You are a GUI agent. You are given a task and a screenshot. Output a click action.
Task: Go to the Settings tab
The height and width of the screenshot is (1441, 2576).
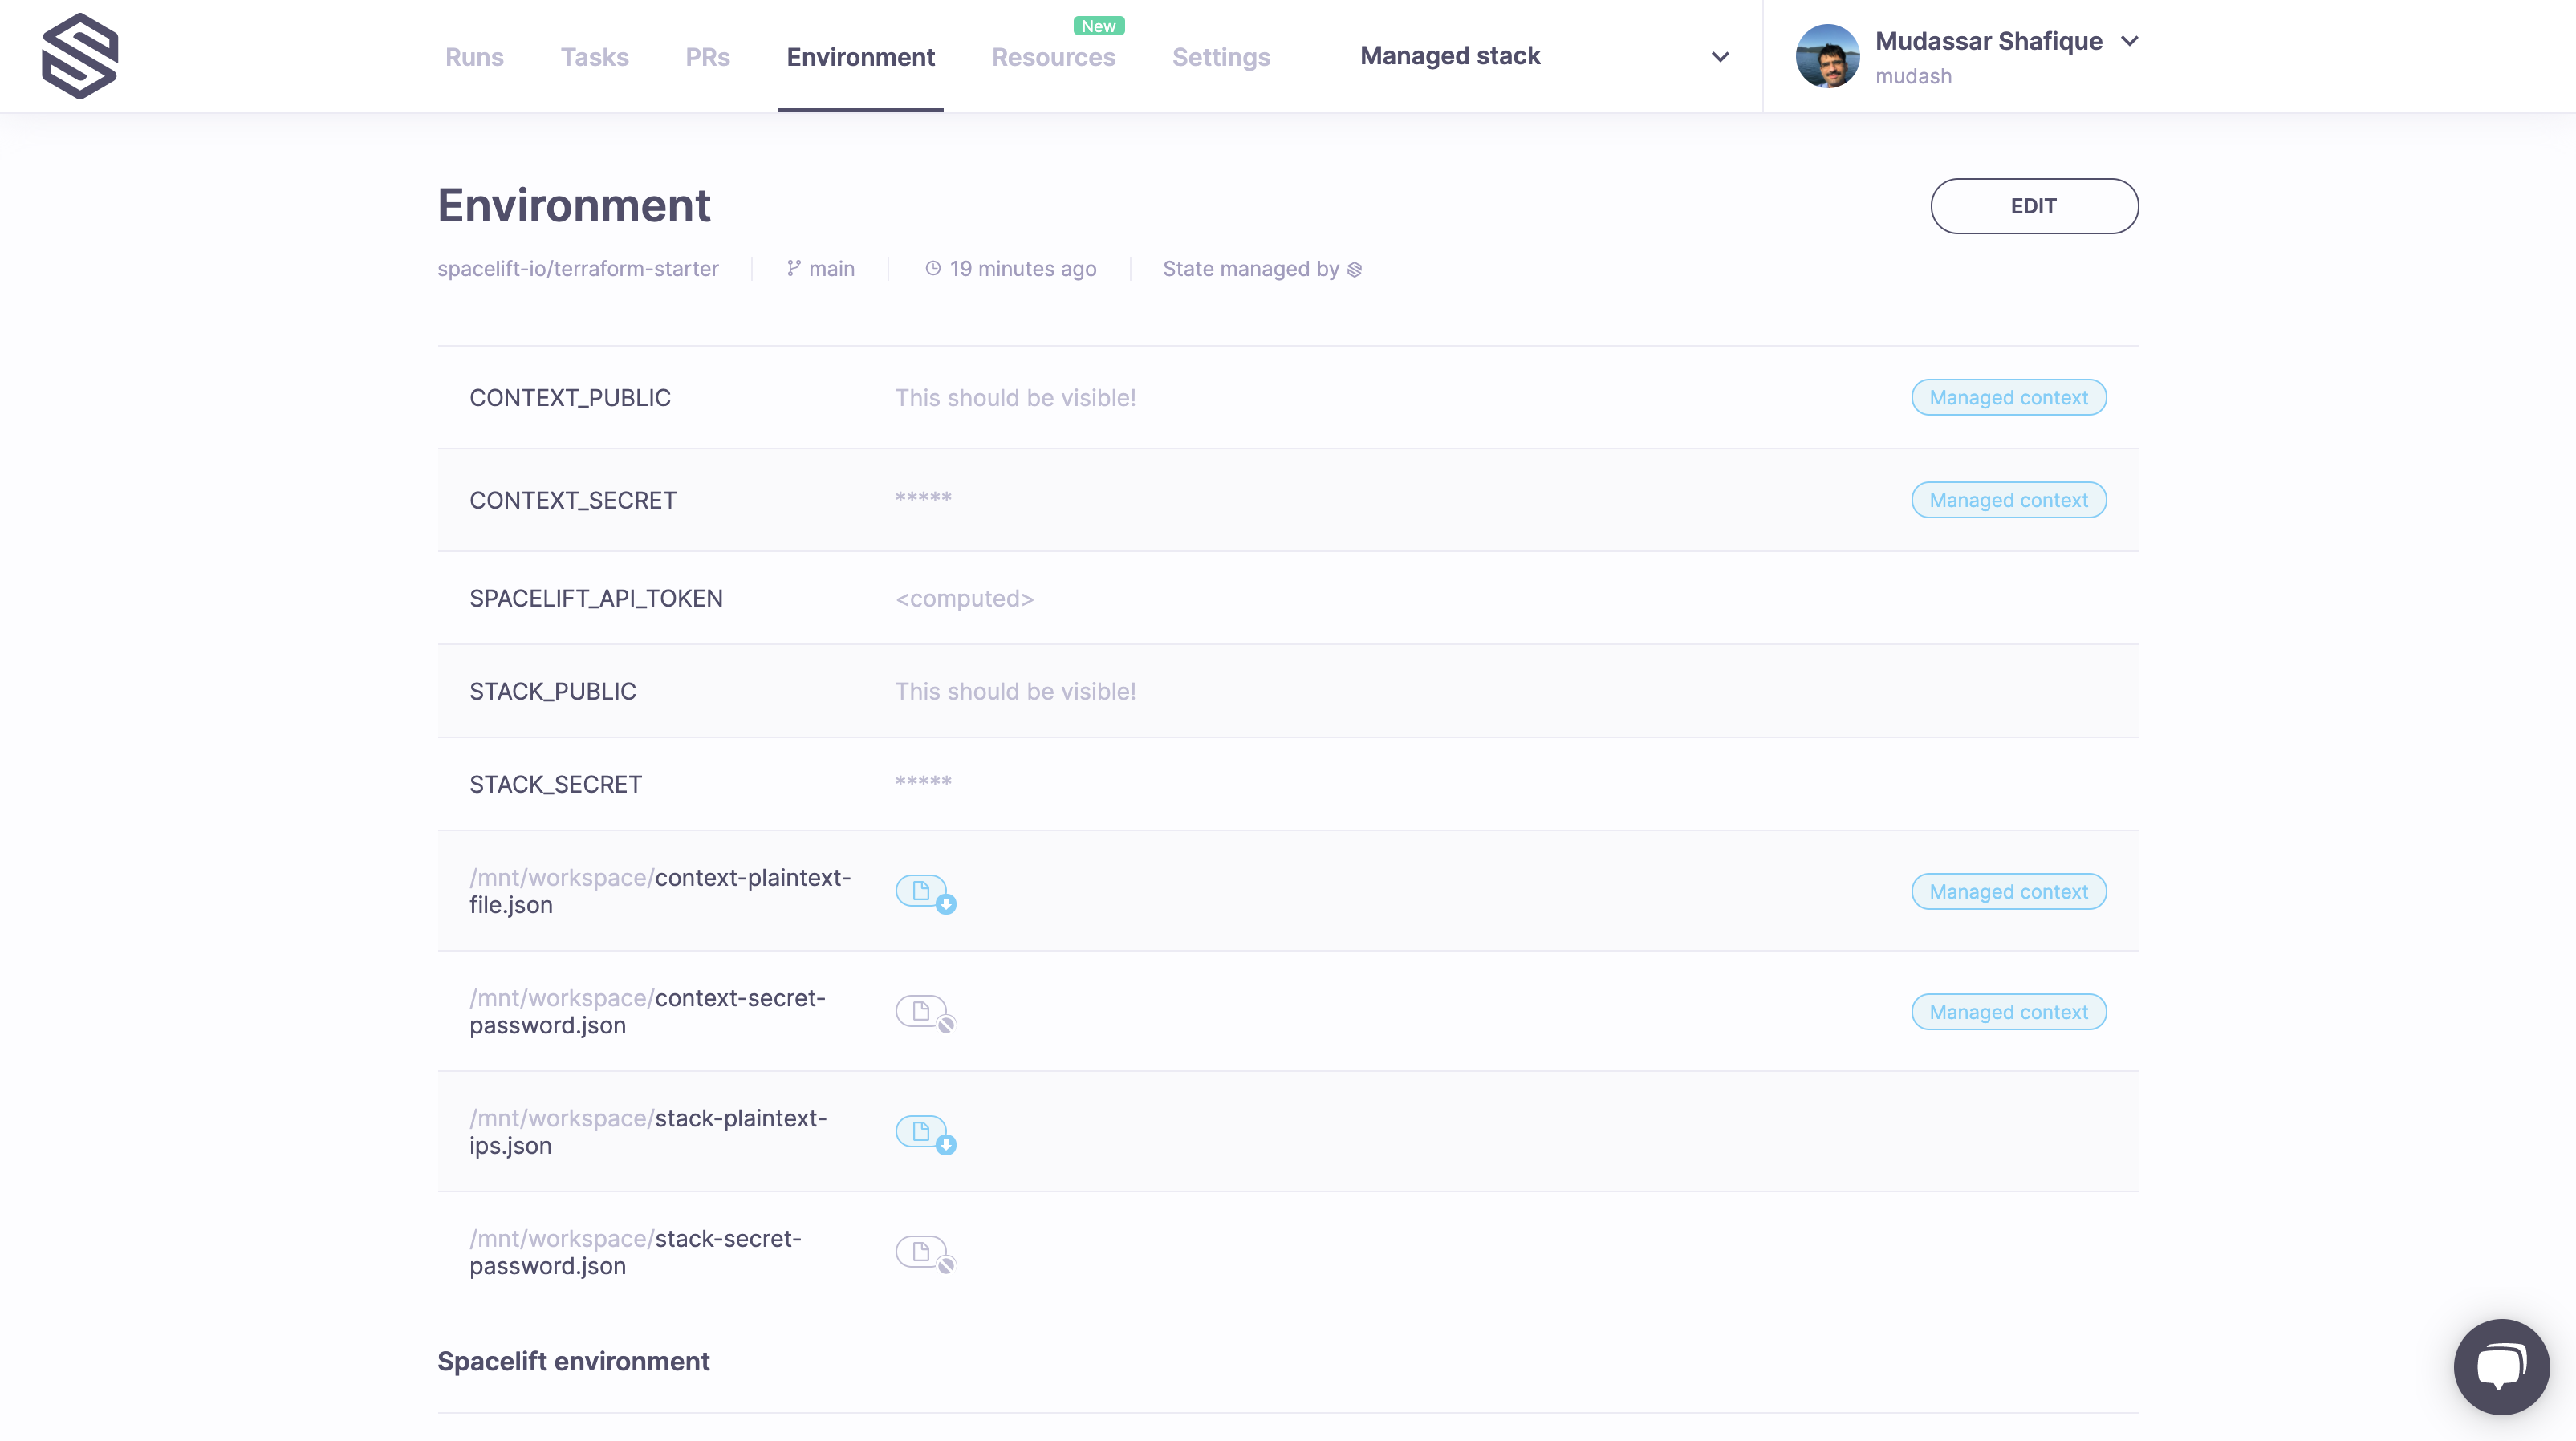[1221, 57]
